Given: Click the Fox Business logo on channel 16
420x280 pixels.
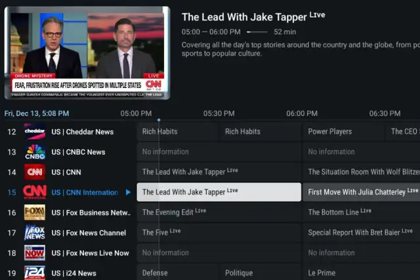Looking at the screenshot, I should pos(35,212).
